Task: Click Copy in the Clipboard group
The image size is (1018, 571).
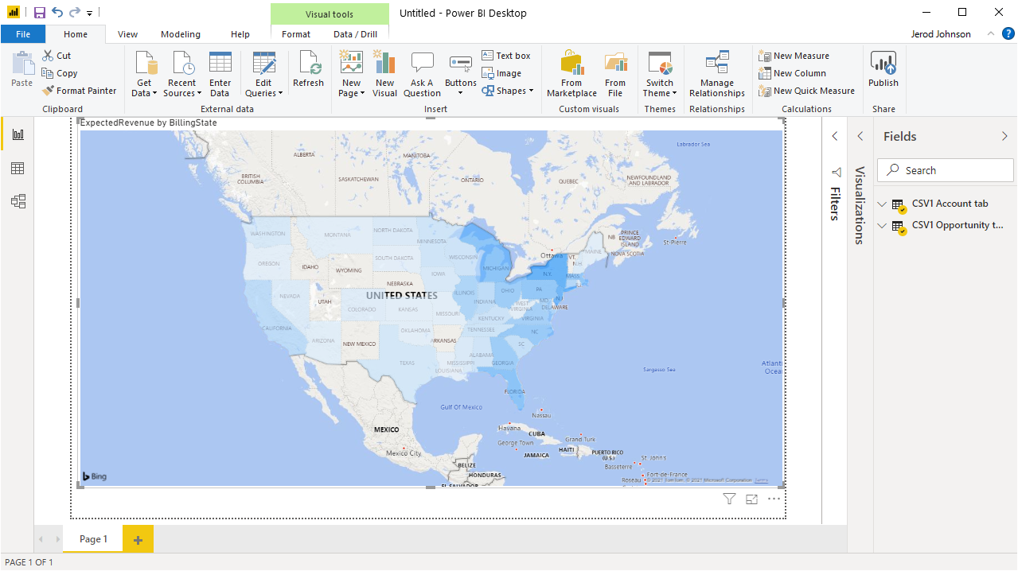Action: 60,73
